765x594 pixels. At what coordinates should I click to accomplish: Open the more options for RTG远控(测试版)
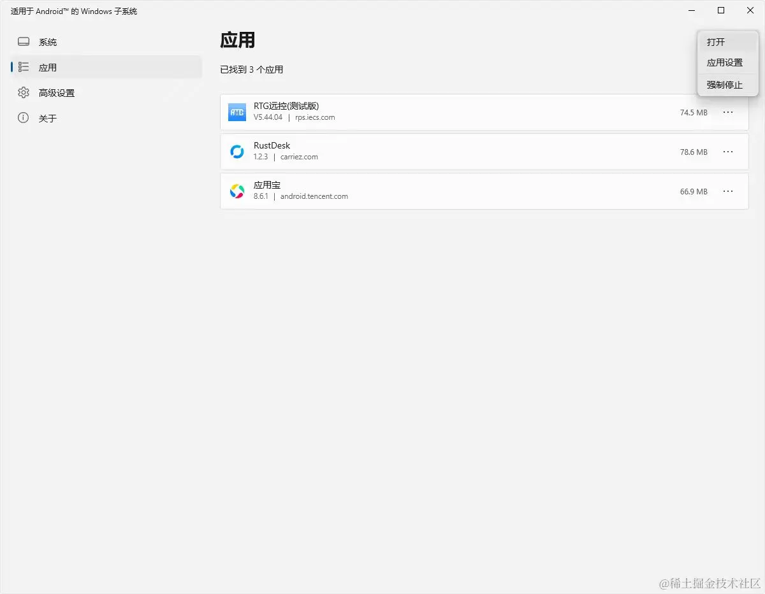[728, 112]
